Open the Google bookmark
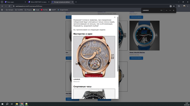The width and height of the screenshot is (190, 106). (x=36, y=10)
